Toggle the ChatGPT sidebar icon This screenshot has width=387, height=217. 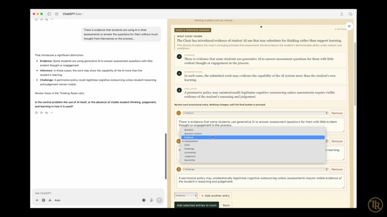click(x=49, y=14)
